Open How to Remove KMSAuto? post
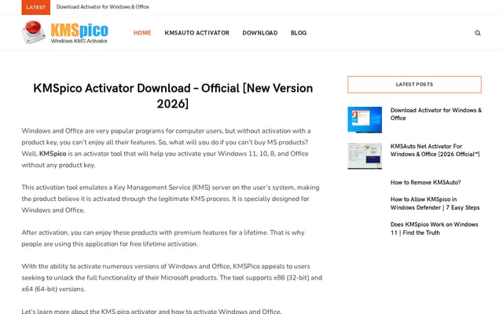This screenshot has width=503, height=314. (425, 182)
